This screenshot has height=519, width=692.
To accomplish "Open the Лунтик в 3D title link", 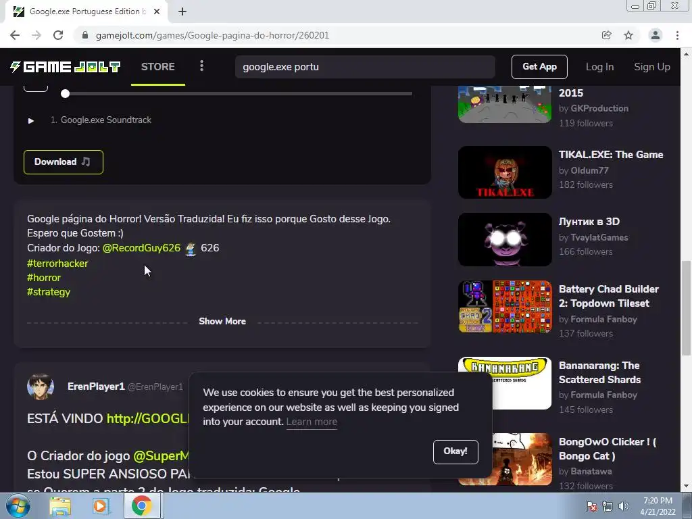I will pyautogui.click(x=589, y=222).
